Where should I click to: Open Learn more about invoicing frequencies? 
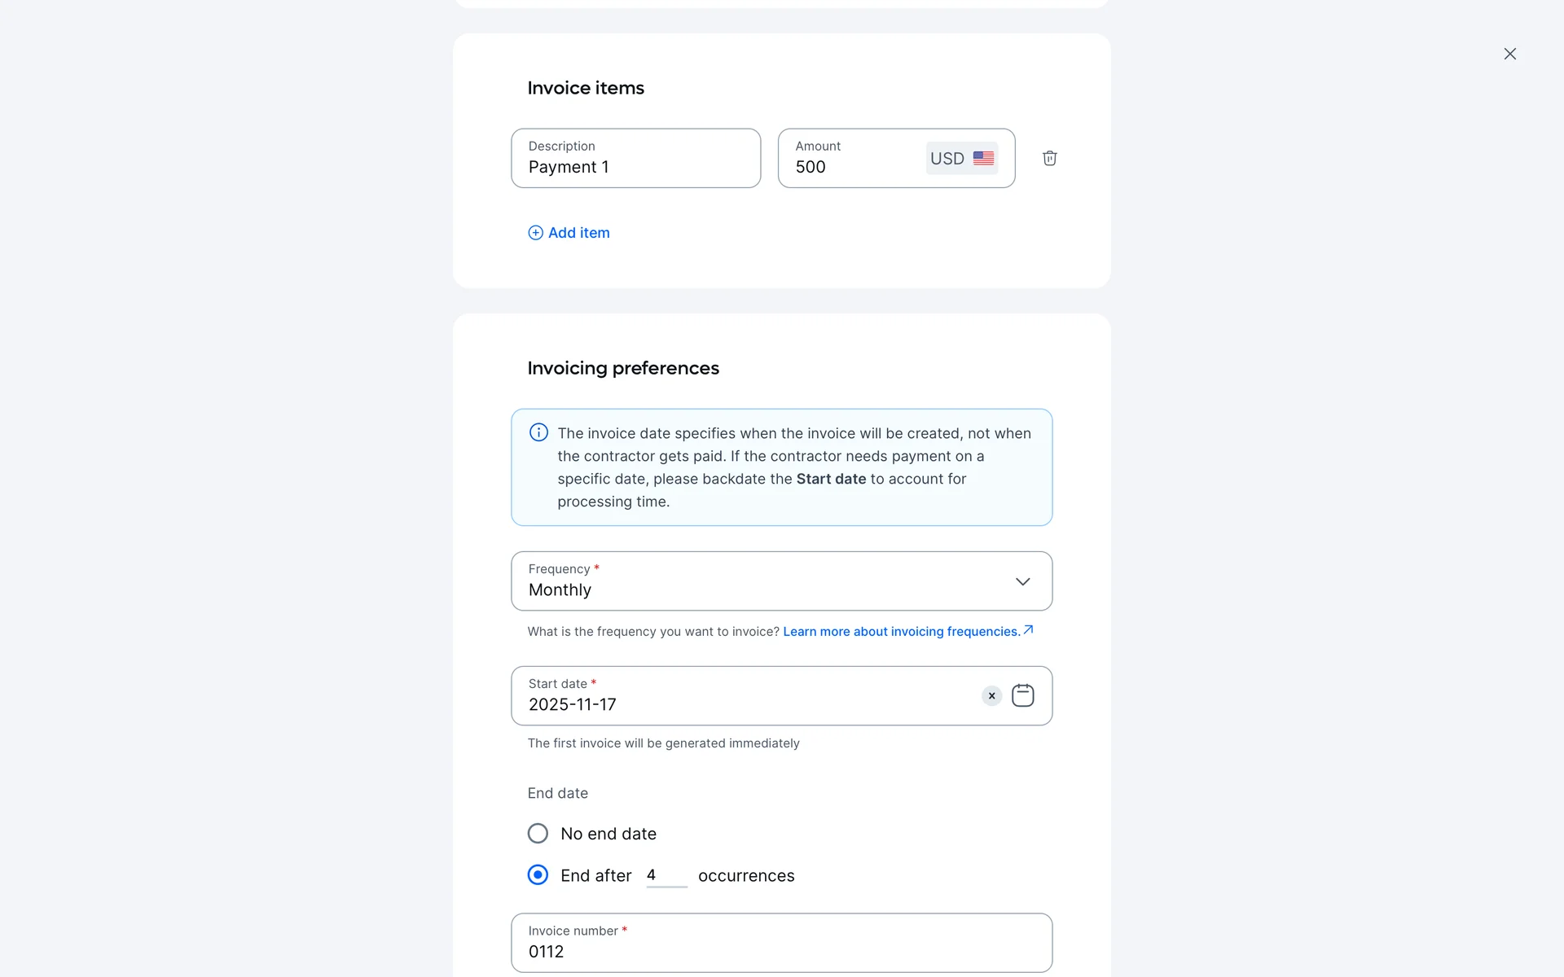pos(901,632)
